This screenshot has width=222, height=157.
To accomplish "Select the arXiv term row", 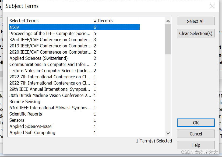I will (74, 27).
